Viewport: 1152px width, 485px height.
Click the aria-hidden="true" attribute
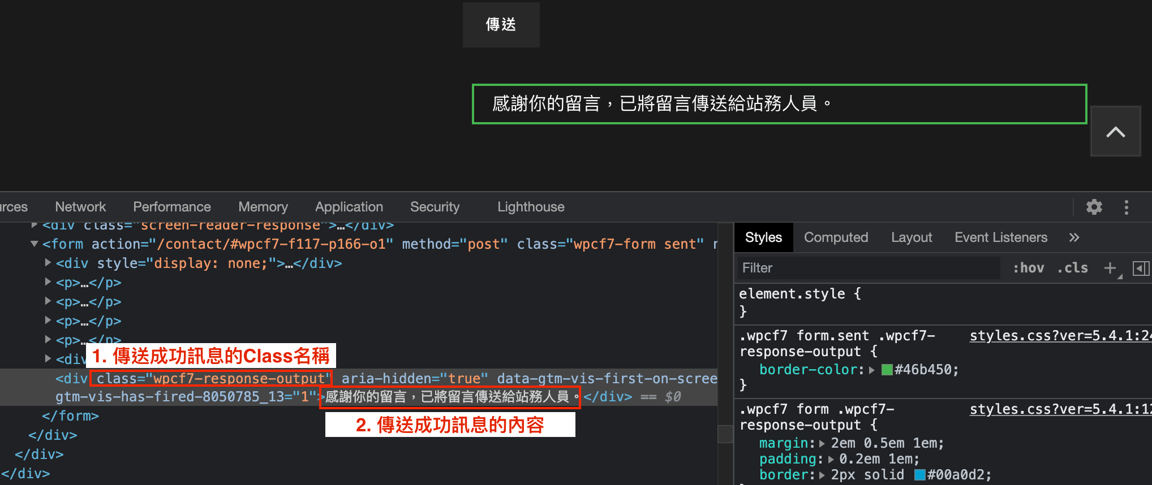pos(415,379)
